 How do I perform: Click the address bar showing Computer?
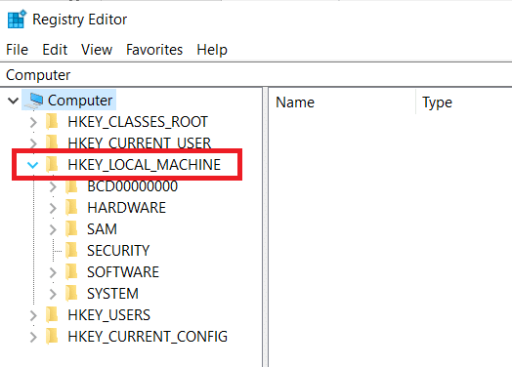point(256,75)
